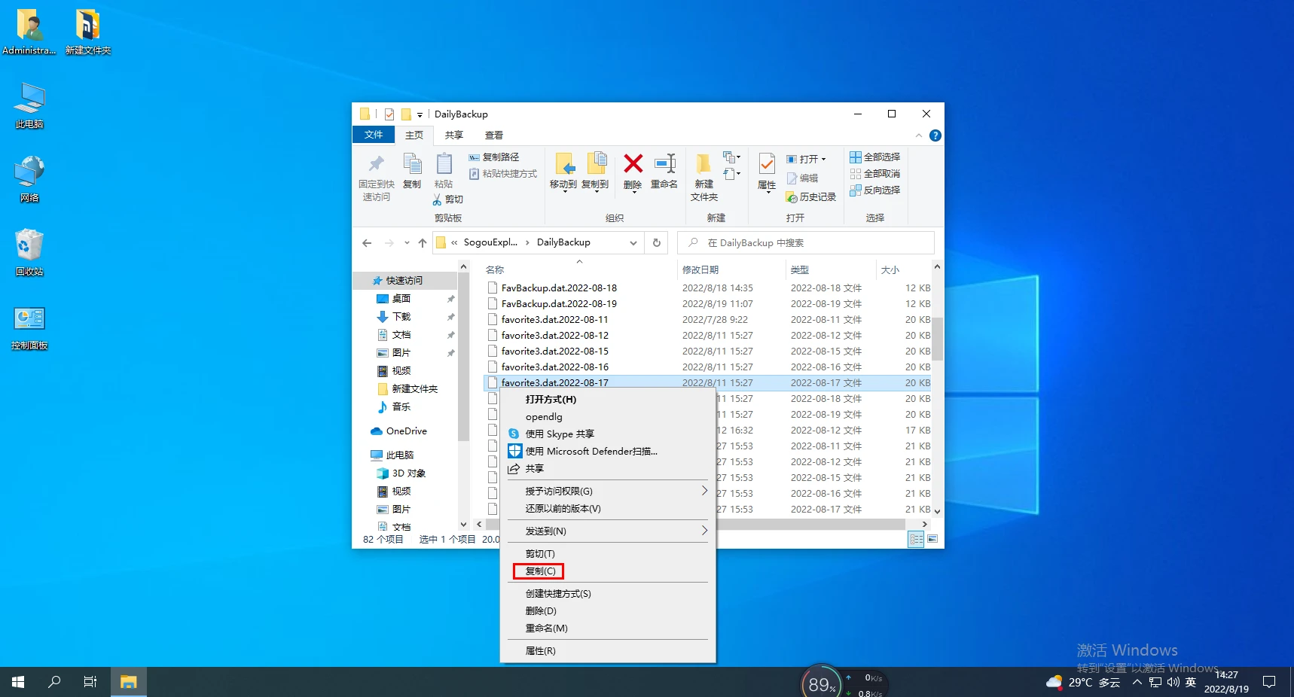This screenshot has width=1294, height=697.
Task: Select 3D Objects (3D 对象) in navigation pane
Action: pyautogui.click(x=409, y=473)
